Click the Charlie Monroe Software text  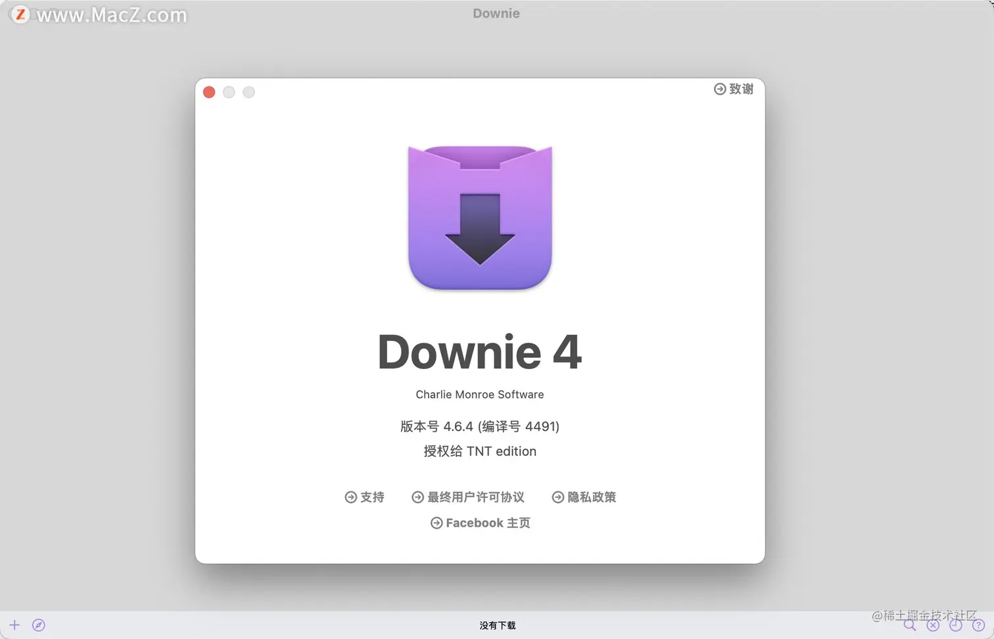480,394
